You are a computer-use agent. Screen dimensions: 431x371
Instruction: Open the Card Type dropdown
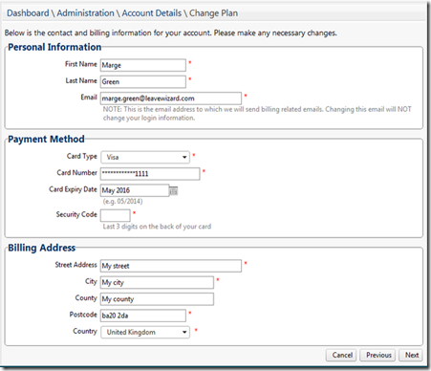pos(145,157)
